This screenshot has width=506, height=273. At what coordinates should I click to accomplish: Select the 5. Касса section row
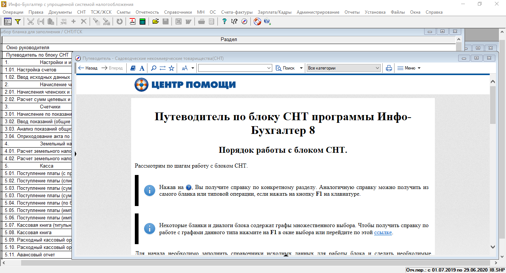(x=37, y=166)
